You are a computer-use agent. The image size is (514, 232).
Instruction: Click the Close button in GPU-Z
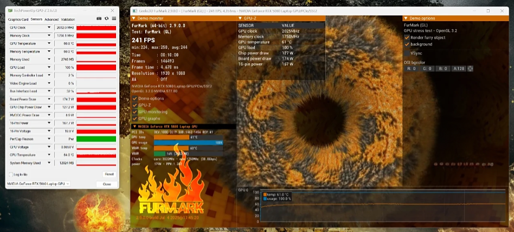107,184
